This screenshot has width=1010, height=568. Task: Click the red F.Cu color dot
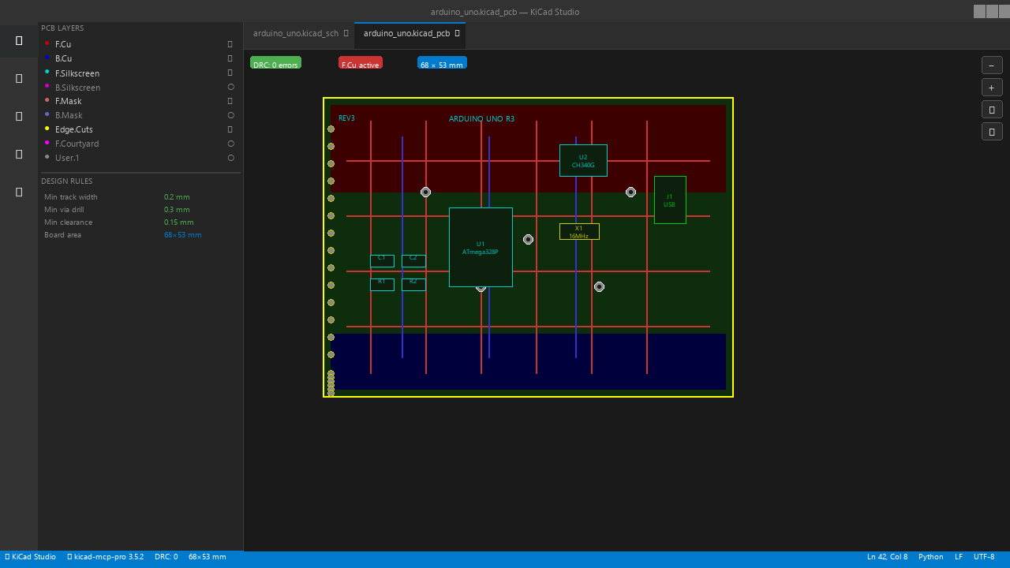47,43
